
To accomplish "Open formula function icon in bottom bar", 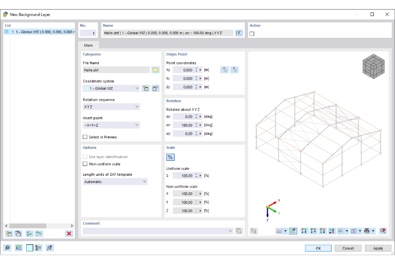I will tap(49, 248).
